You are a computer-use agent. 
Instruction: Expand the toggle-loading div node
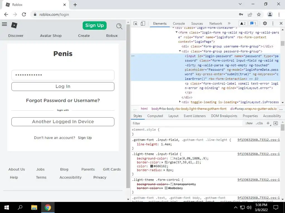[x=180, y=102]
